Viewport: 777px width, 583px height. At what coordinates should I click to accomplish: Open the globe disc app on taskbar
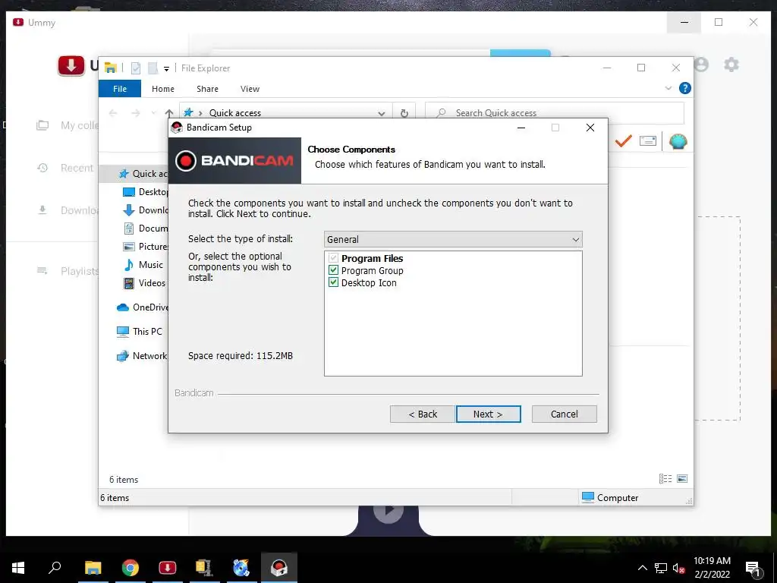tap(241, 568)
